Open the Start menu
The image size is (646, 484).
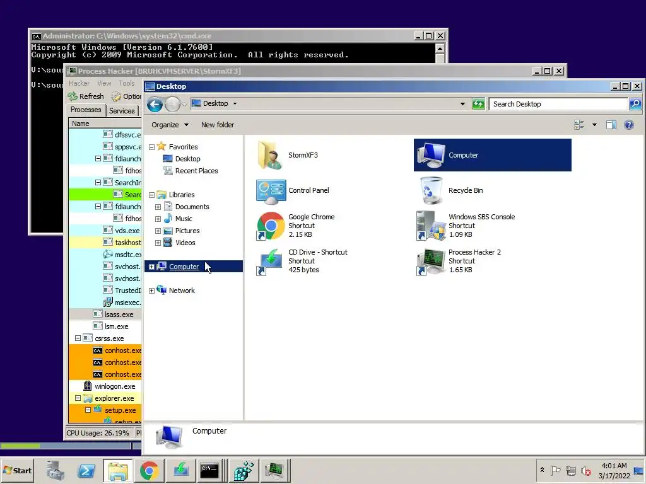(x=17, y=470)
